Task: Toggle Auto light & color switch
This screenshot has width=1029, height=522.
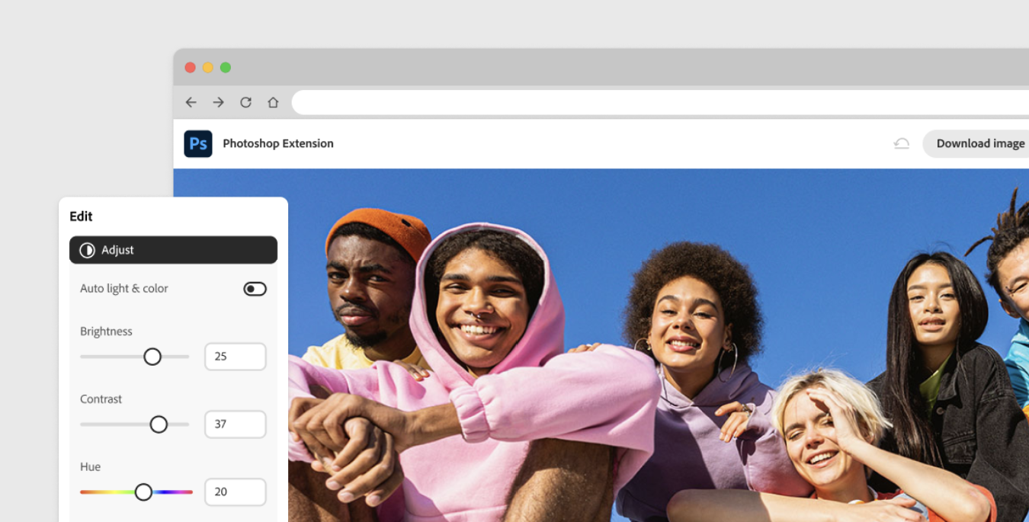Action: click(255, 289)
